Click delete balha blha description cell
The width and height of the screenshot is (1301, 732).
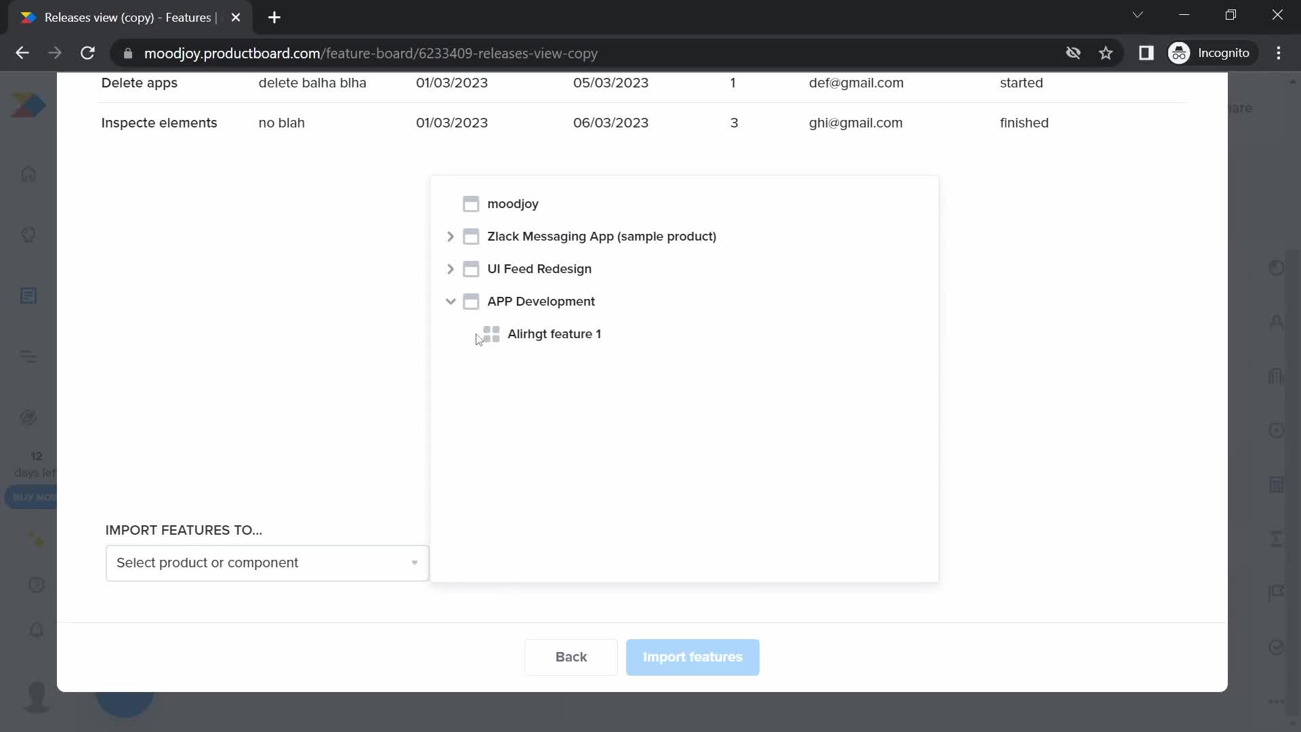[x=312, y=83]
